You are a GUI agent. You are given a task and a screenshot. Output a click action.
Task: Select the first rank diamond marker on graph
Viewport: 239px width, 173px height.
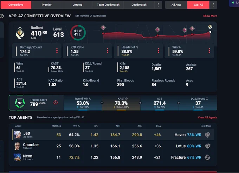103,28
